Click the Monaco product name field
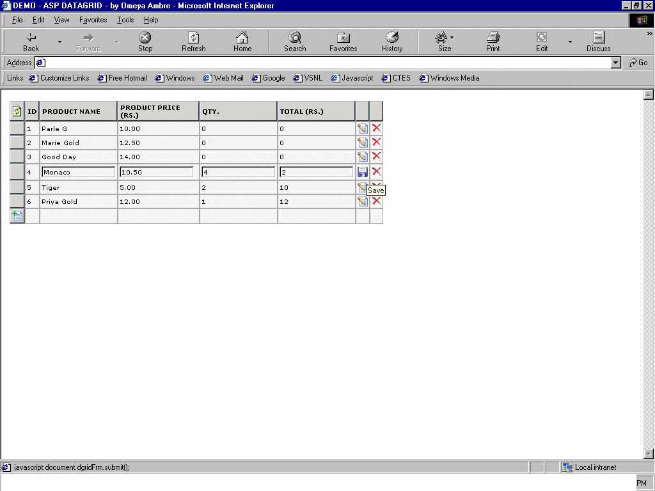655x491 pixels. point(78,172)
